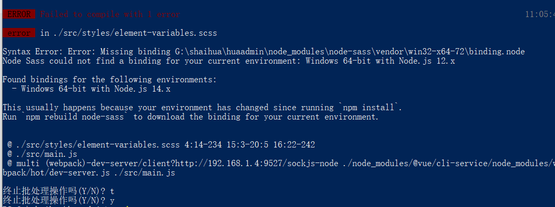
Task: Click './node_modules/@vue/cli-service' path text
Action: click(x=416, y=163)
